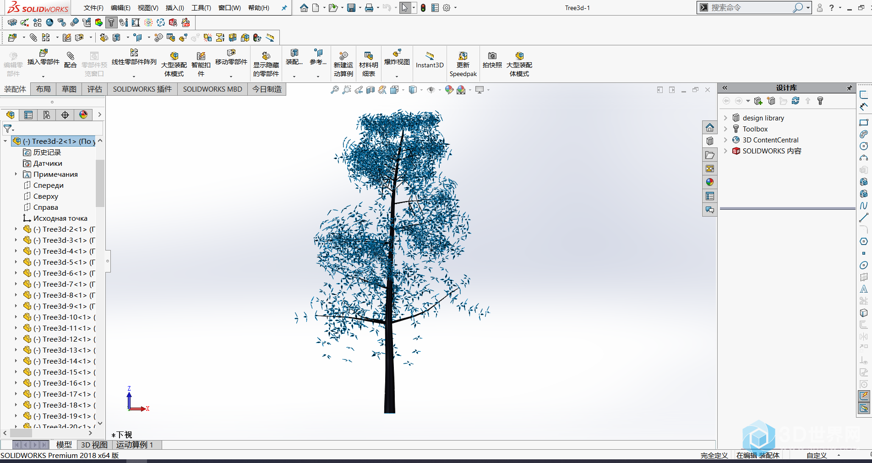Click the Refresh icon in design library
This screenshot has height=463, width=872.
(796, 101)
